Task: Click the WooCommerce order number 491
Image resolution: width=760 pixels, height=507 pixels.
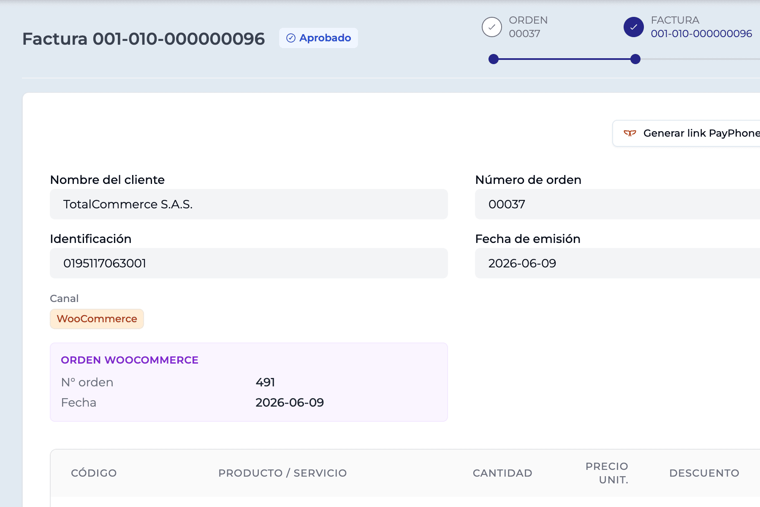Action: click(x=266, y=382)
